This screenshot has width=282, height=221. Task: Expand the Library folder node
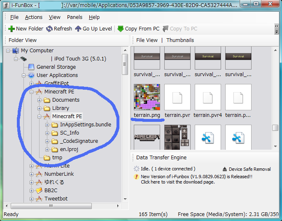(x=39, y=108)
